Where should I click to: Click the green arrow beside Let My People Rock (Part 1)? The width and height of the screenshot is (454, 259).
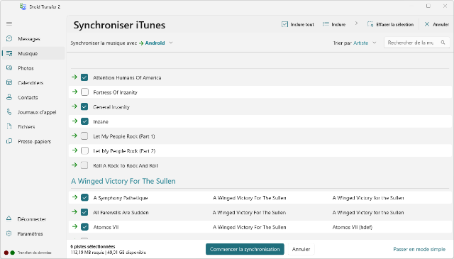(x=74, y=136)
